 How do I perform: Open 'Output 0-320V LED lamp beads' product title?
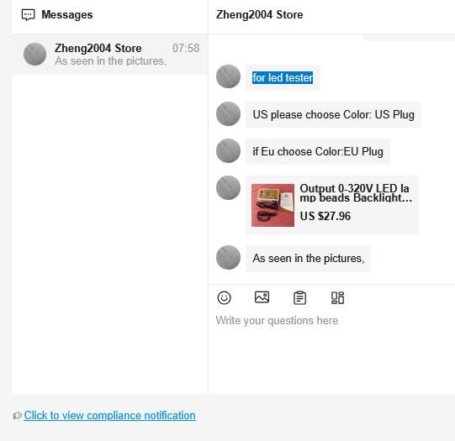tap(356, 193)
